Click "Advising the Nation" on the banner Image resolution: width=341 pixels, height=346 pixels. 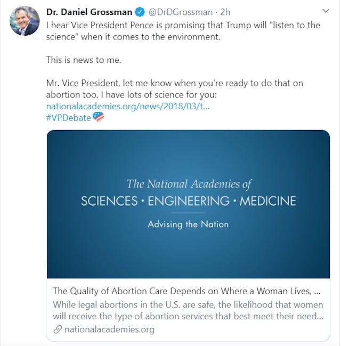tap(188, 224)
